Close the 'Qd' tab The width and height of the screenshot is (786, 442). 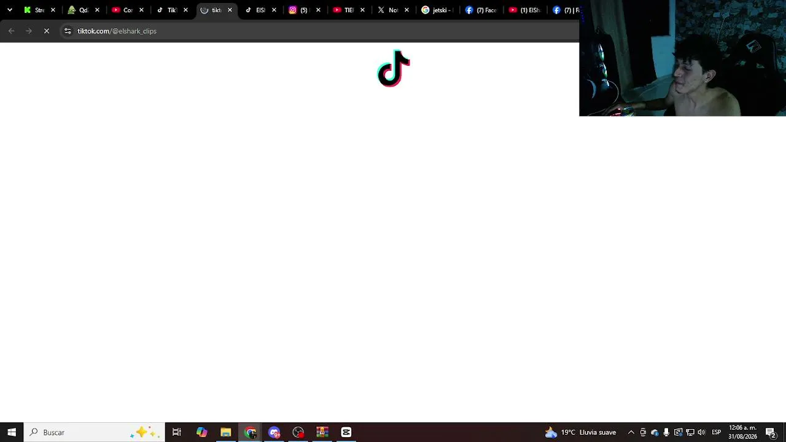pos(97,10)
